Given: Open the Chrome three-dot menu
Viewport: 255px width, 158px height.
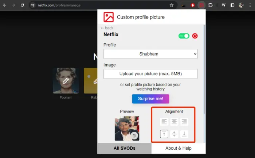Looking at the screenshot, I should pyautogui.click(x=250, y=5).
